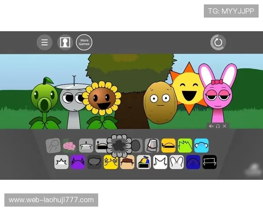The height and width of the screenshot is (211, 263).
Task: Click the faint cloud icon
Action: point(253,170)
